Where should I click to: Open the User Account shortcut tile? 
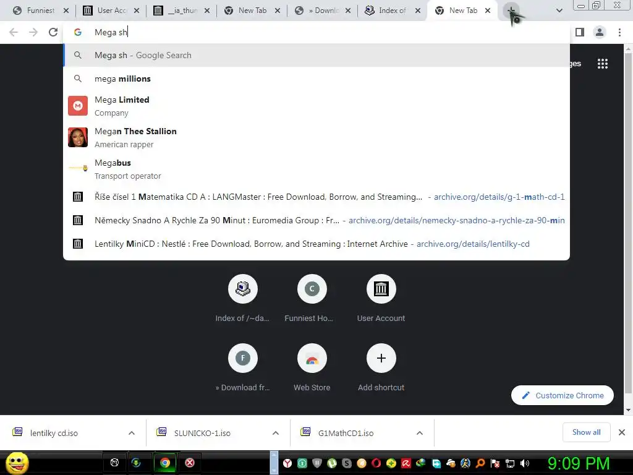[381, 299]
